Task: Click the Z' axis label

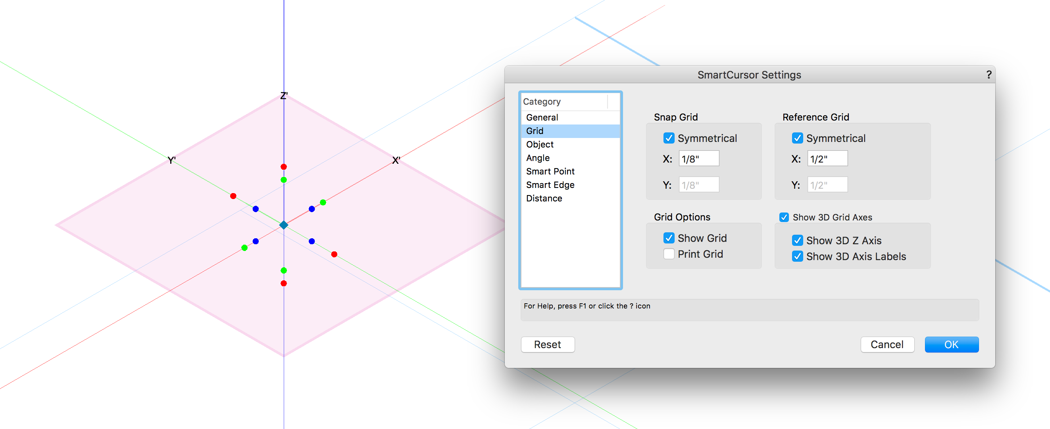Action: [284, 96]
